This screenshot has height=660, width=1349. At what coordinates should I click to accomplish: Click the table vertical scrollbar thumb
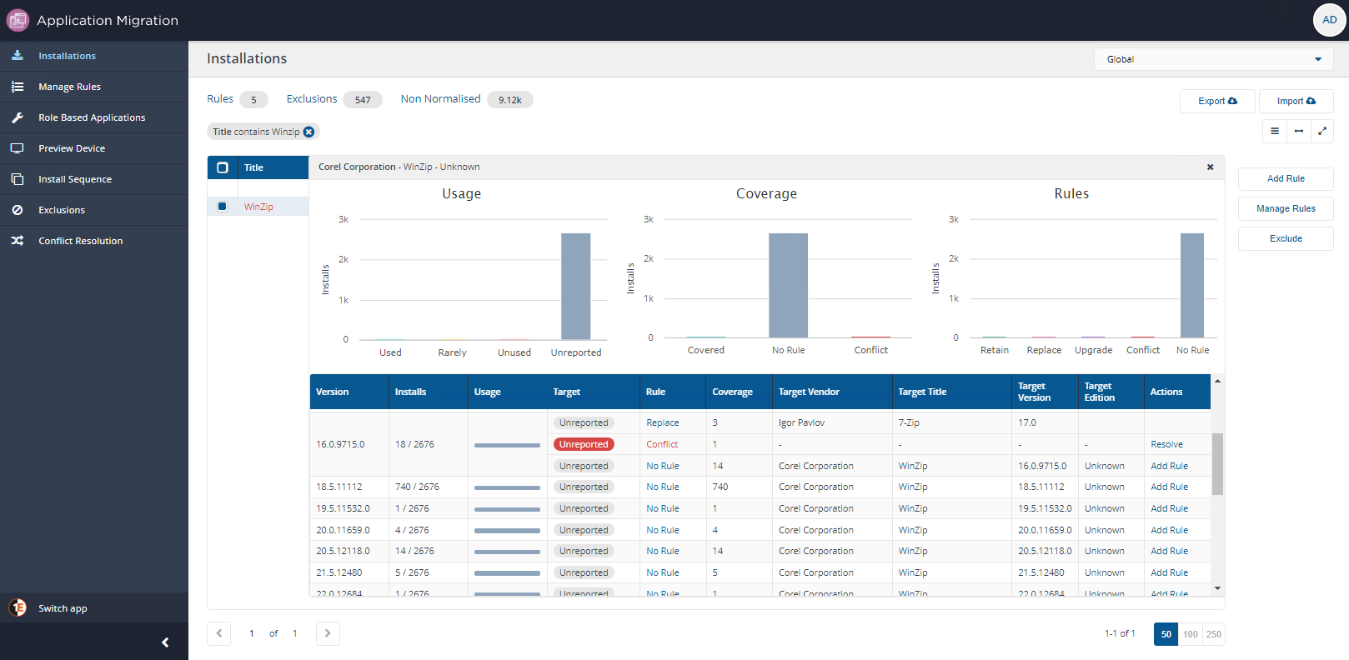[1217, 464]
